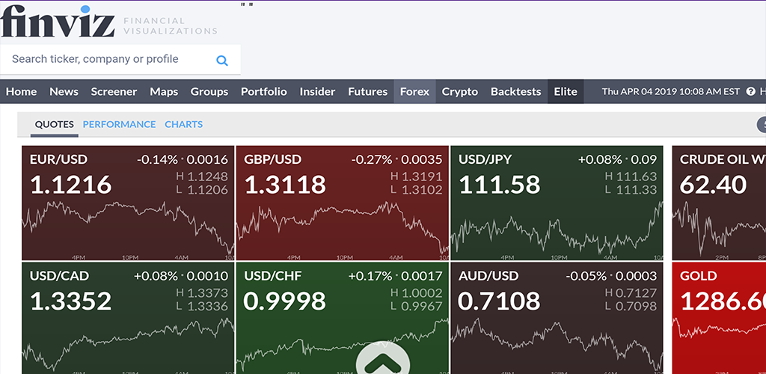Click the GBP/USD pair label
The image size is (766, 374).
(273, 159)
